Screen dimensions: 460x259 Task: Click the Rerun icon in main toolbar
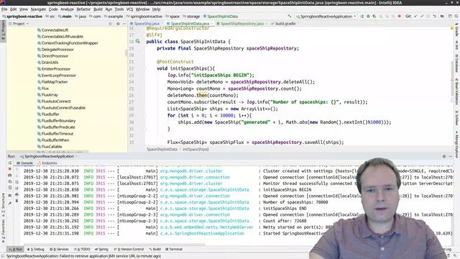point(362,17)
